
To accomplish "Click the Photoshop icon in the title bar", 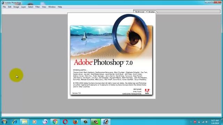I will [3, 3].
